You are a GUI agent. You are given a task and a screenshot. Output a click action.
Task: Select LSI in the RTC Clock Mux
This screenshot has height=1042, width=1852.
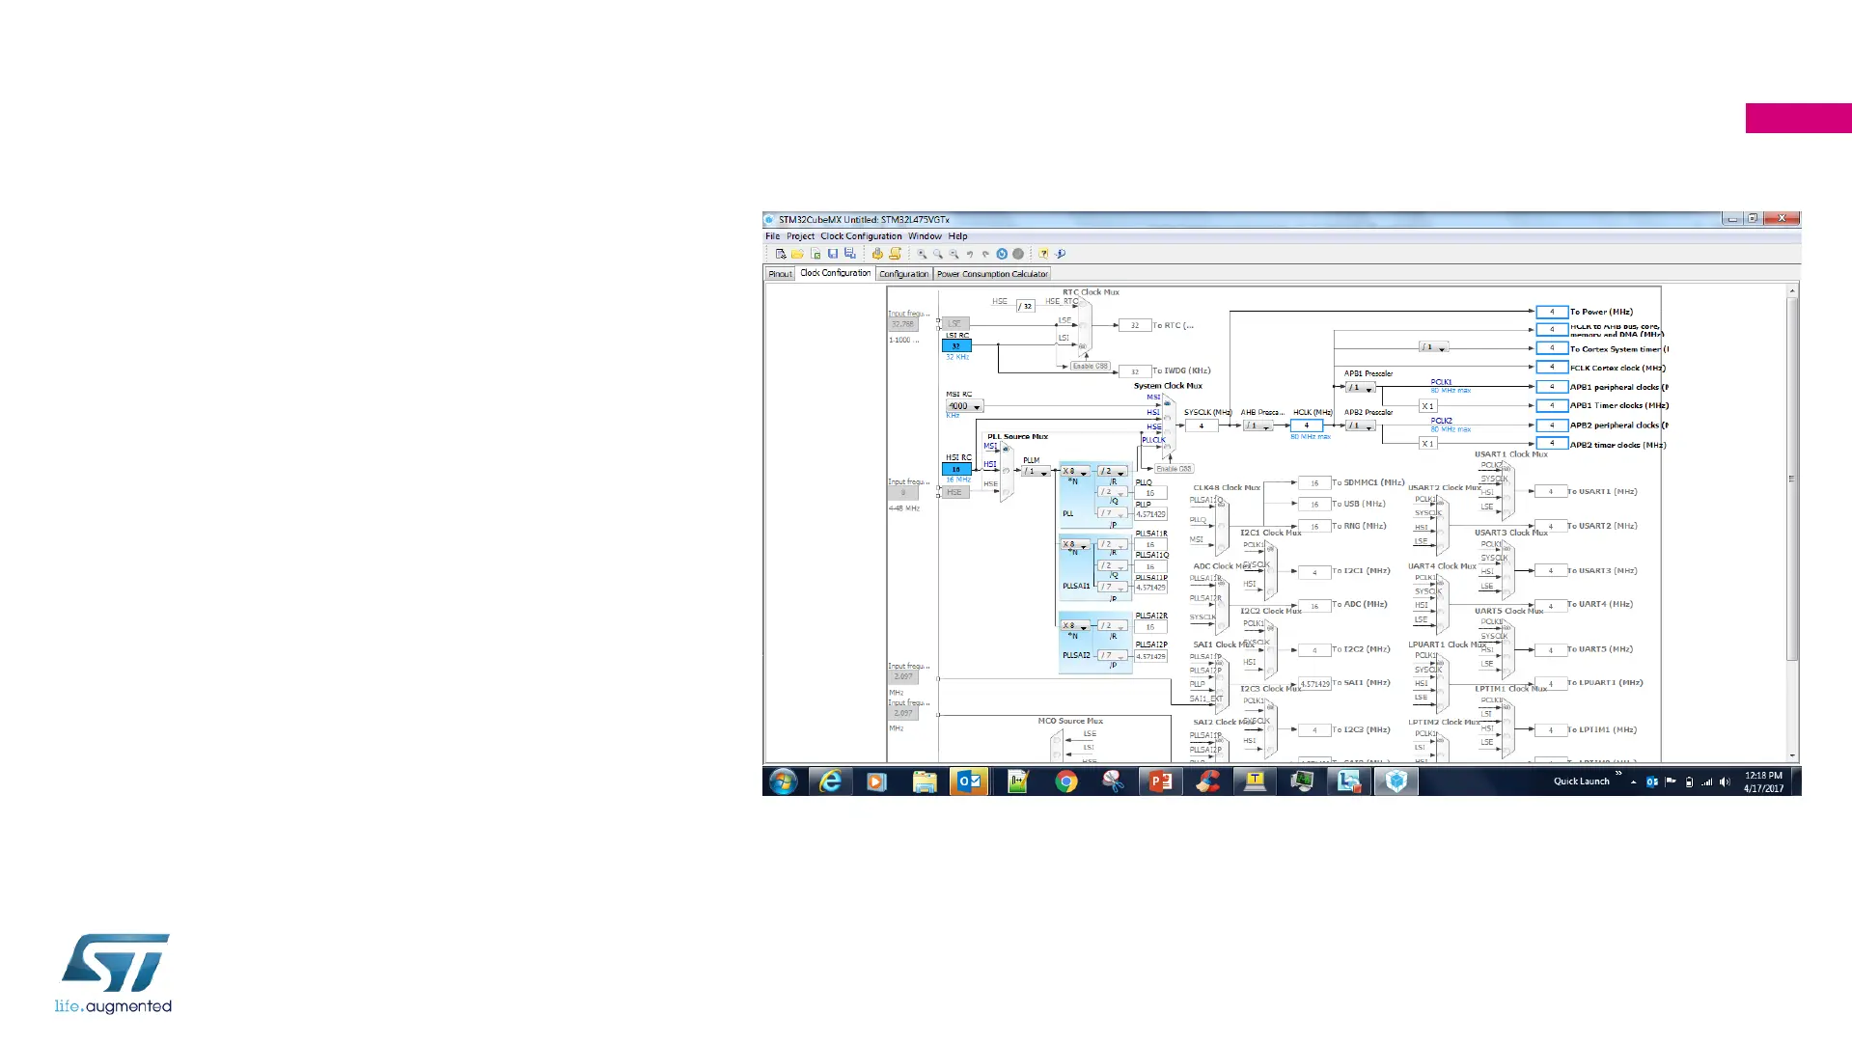pyautogui.click(x=1082, y=344)
